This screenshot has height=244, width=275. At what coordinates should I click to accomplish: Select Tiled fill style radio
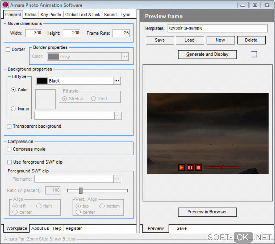(94, 98)
